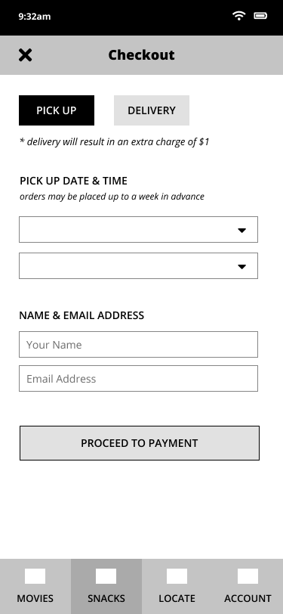The image size is (283, 614).
Task: Click PROCEED TO PAYMENT button
Action: coord(140,443)
